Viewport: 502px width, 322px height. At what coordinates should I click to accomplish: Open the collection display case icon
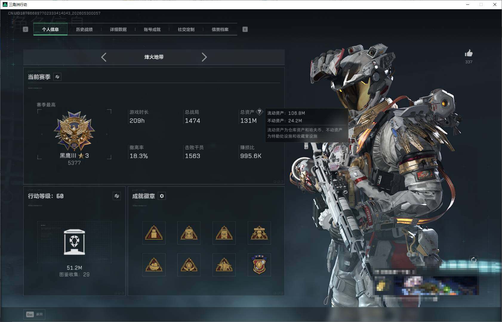(x=74, y=242)
